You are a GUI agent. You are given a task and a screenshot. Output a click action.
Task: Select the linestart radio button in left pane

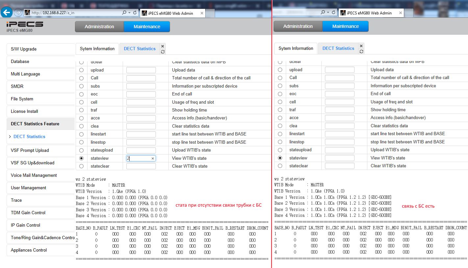pos(81,134)
